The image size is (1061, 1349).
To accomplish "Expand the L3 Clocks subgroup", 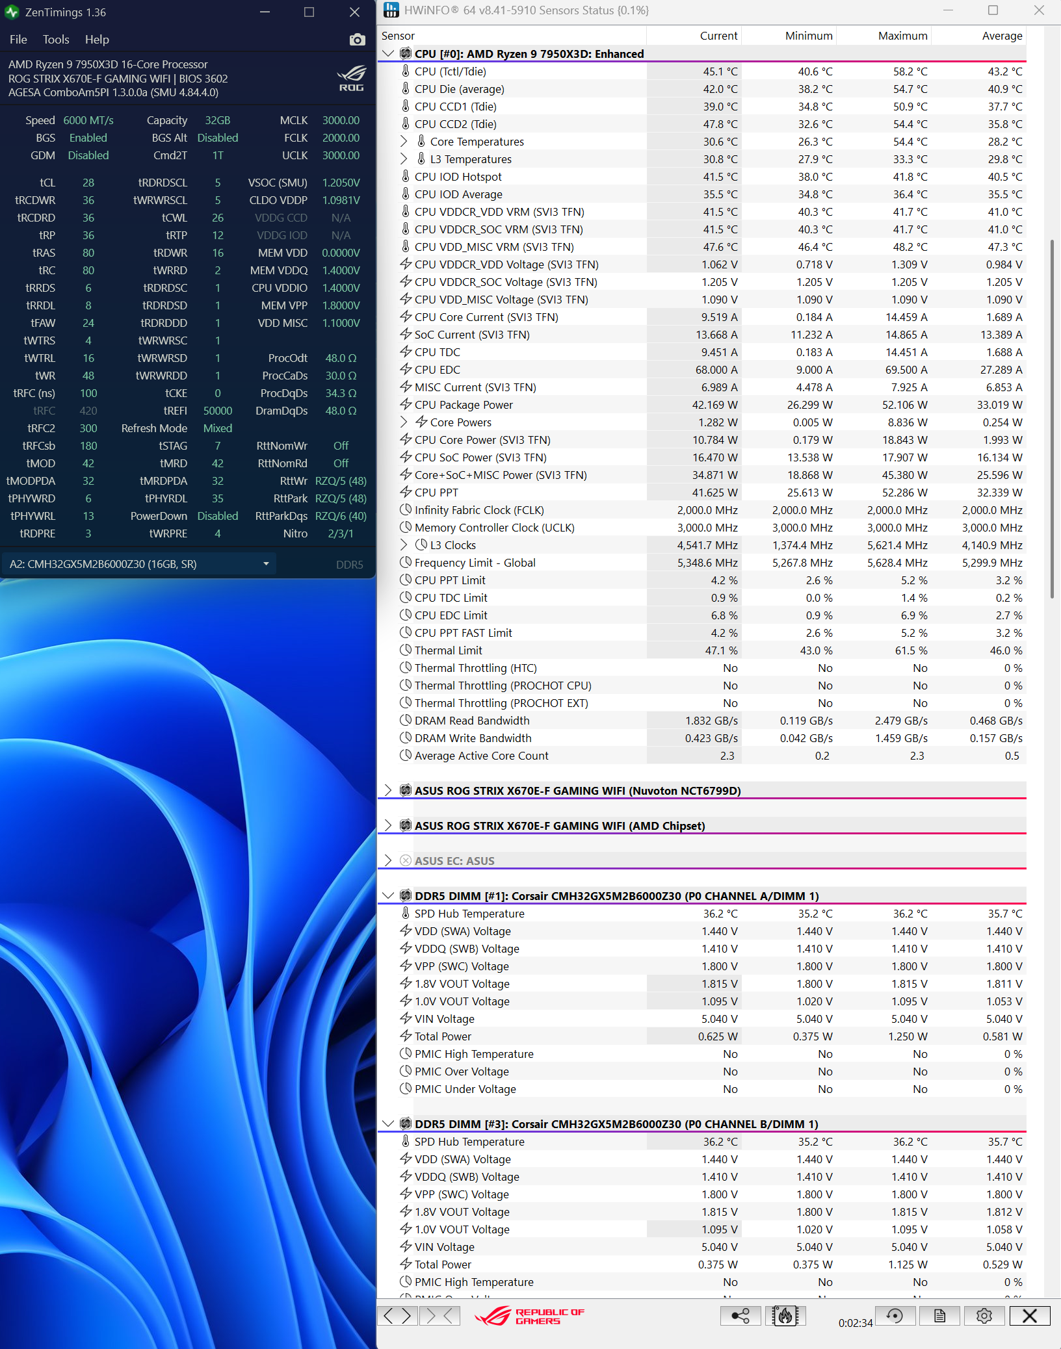I will tap(404, 545).
